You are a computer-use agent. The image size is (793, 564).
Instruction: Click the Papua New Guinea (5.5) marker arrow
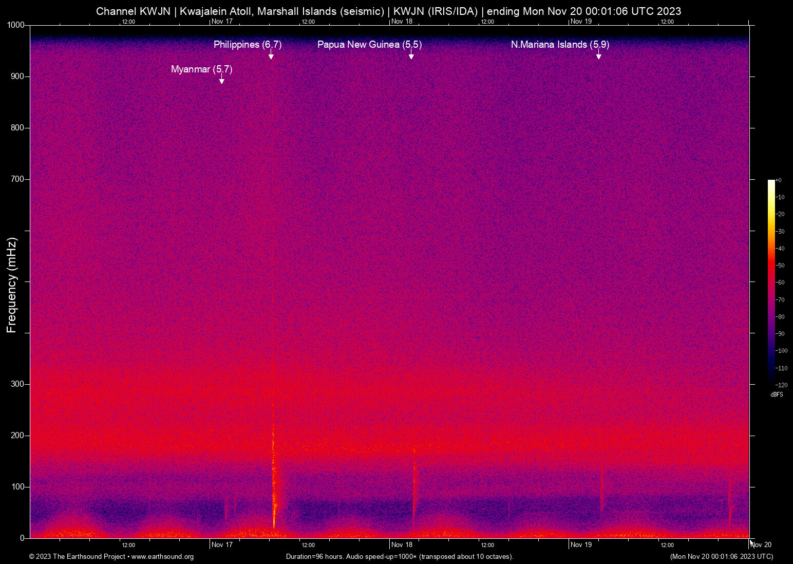click(411, 55)
